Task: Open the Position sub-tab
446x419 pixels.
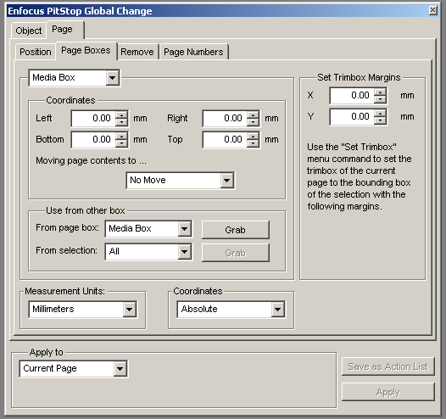Action: pos(36,52)
